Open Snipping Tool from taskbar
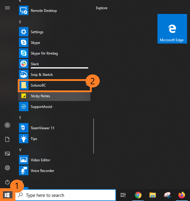The height and width of the screenshot is (201, 190). coord(167,195)
